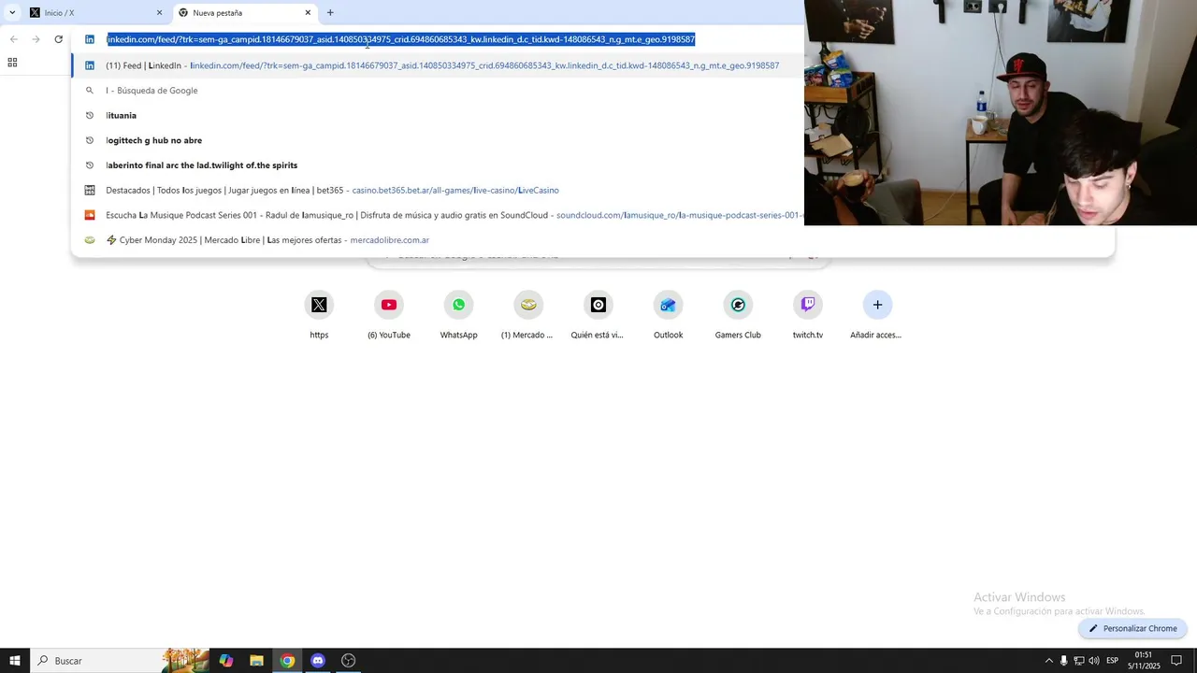The width and height of the screenshot is (1197, 673).
Task: Open File Explorer from the taskbar
Action: 256,661
